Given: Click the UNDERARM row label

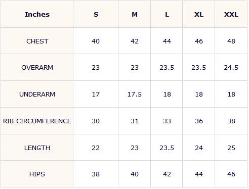Looking at the screenshot, I should point(37,94).
